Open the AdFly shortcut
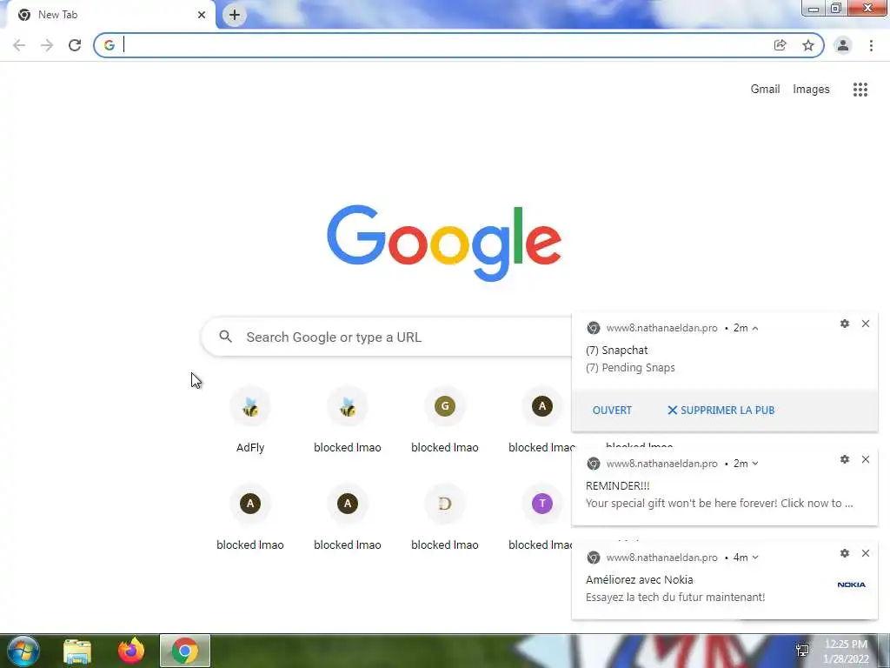The height and width of the screenshot is (668, 890). click(x=250, y=420)
